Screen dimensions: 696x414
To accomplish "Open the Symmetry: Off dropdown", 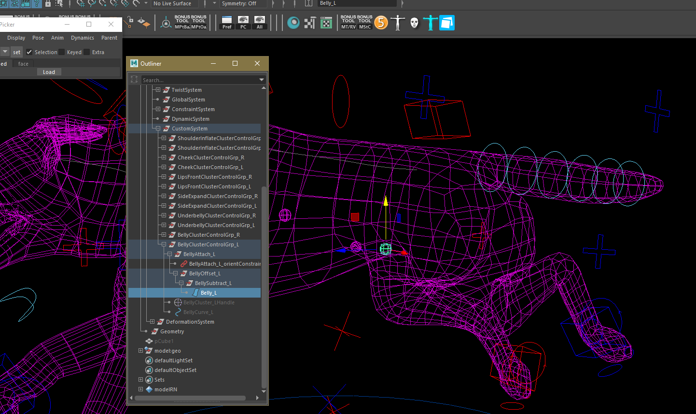I will 244,3.
